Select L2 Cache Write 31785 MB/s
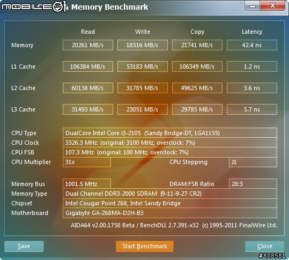The image size is (289, 260). [143, 88]
